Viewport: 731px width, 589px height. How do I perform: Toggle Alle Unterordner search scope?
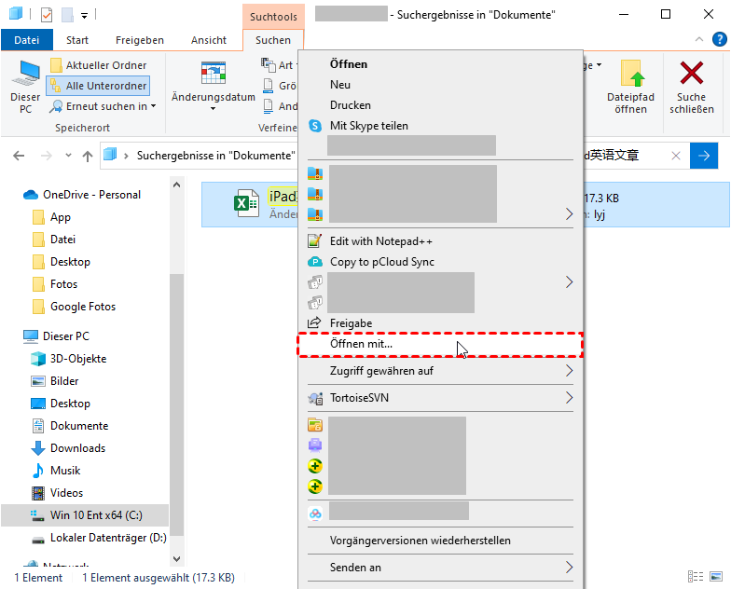(x=98, y=86)
